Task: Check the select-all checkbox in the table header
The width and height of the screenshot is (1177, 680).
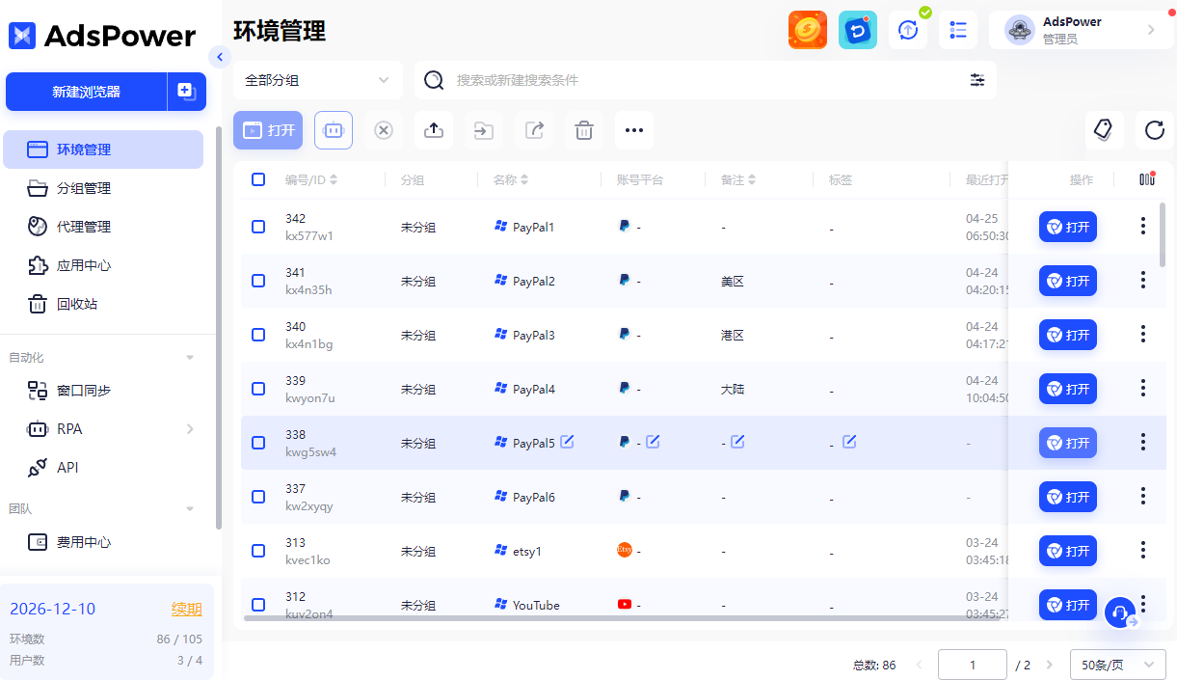Action: (258, 179)
